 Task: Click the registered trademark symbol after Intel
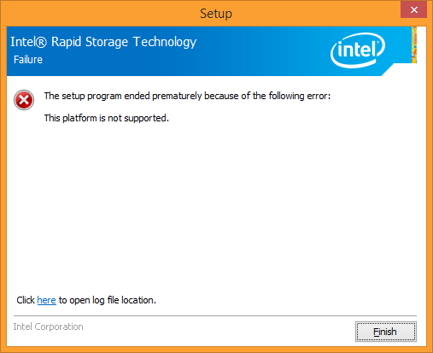point(42,43)
